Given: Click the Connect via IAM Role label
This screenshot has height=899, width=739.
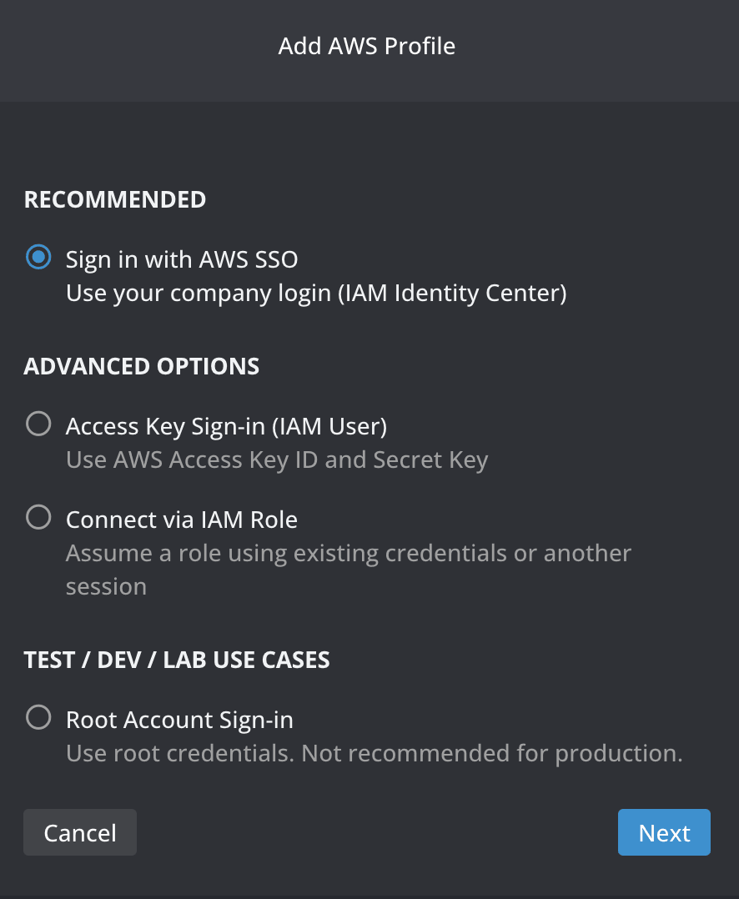Looking at the screenshot, I should tap(181, 520).
